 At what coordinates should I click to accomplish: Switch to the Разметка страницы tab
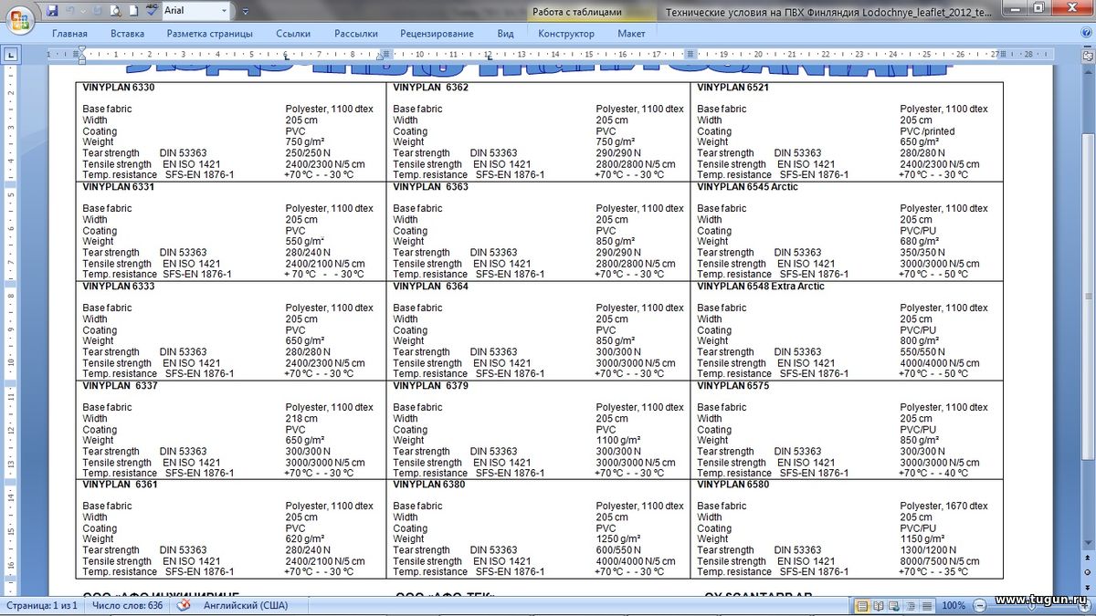209,34
